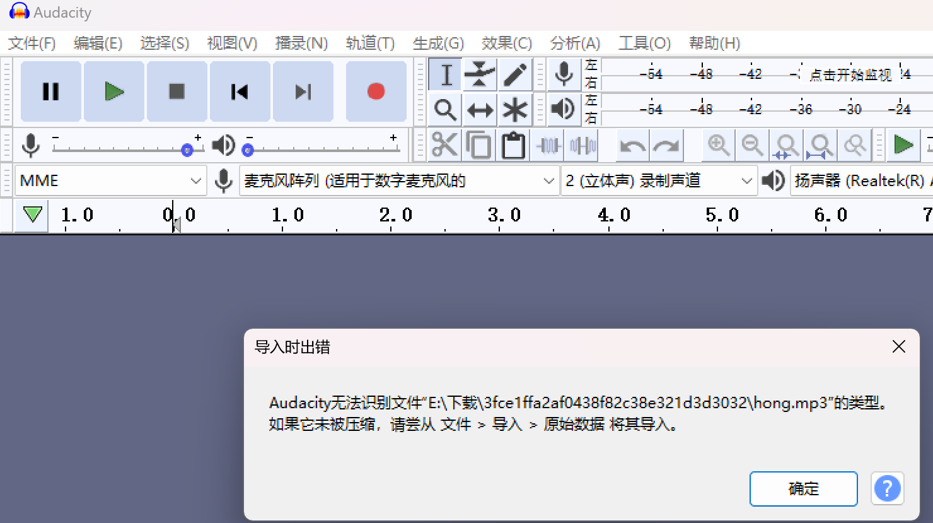
Task: Click the microphone icon beside recording volume slider
Action: [31, 146]
